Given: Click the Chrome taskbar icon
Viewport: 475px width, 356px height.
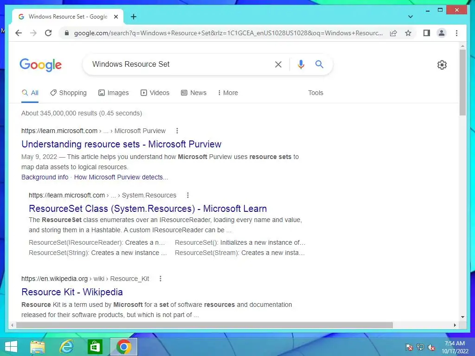Looking at the screenshot, I should point(123,347).
